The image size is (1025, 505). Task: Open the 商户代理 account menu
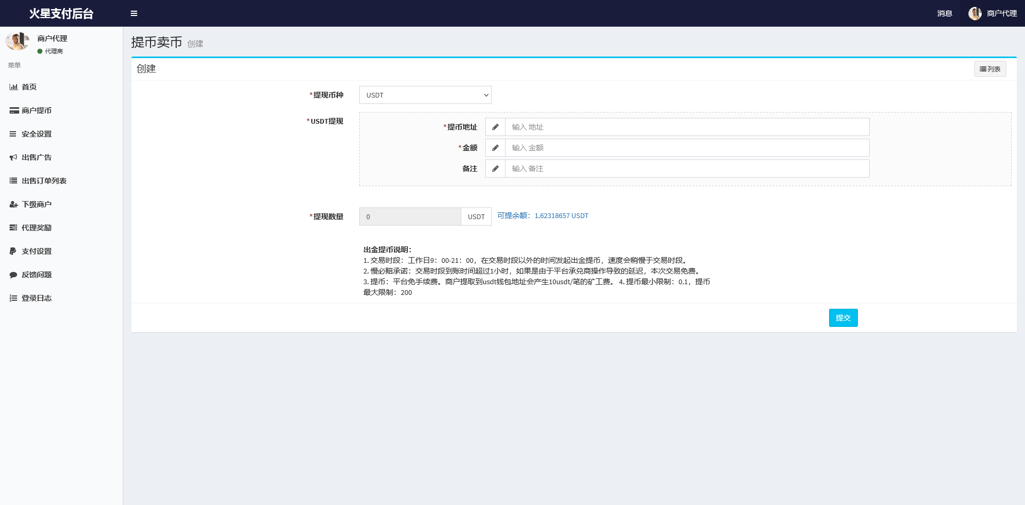[x=1002, y=13]
